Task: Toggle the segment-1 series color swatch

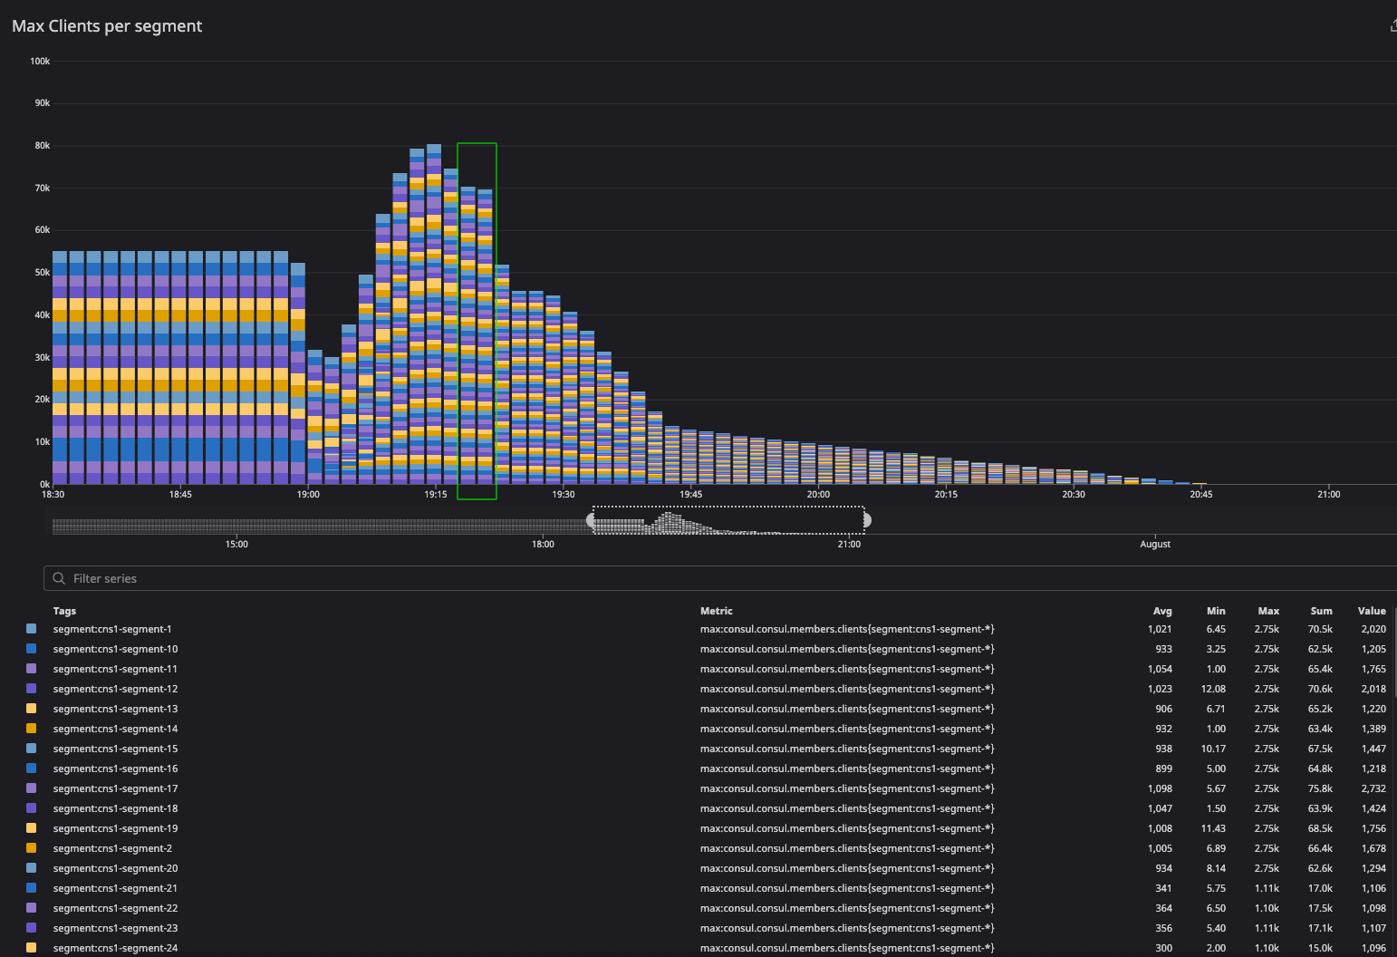Action: (32, 629)
